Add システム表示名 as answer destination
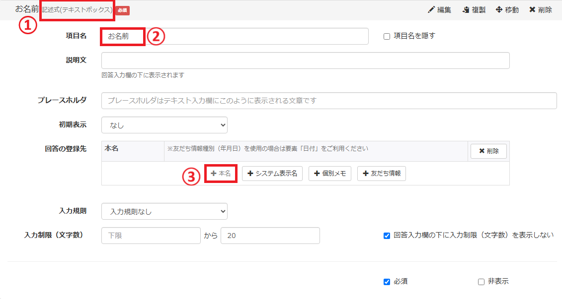The height and width of the screenshot is (299, 562). click(272, 174)
